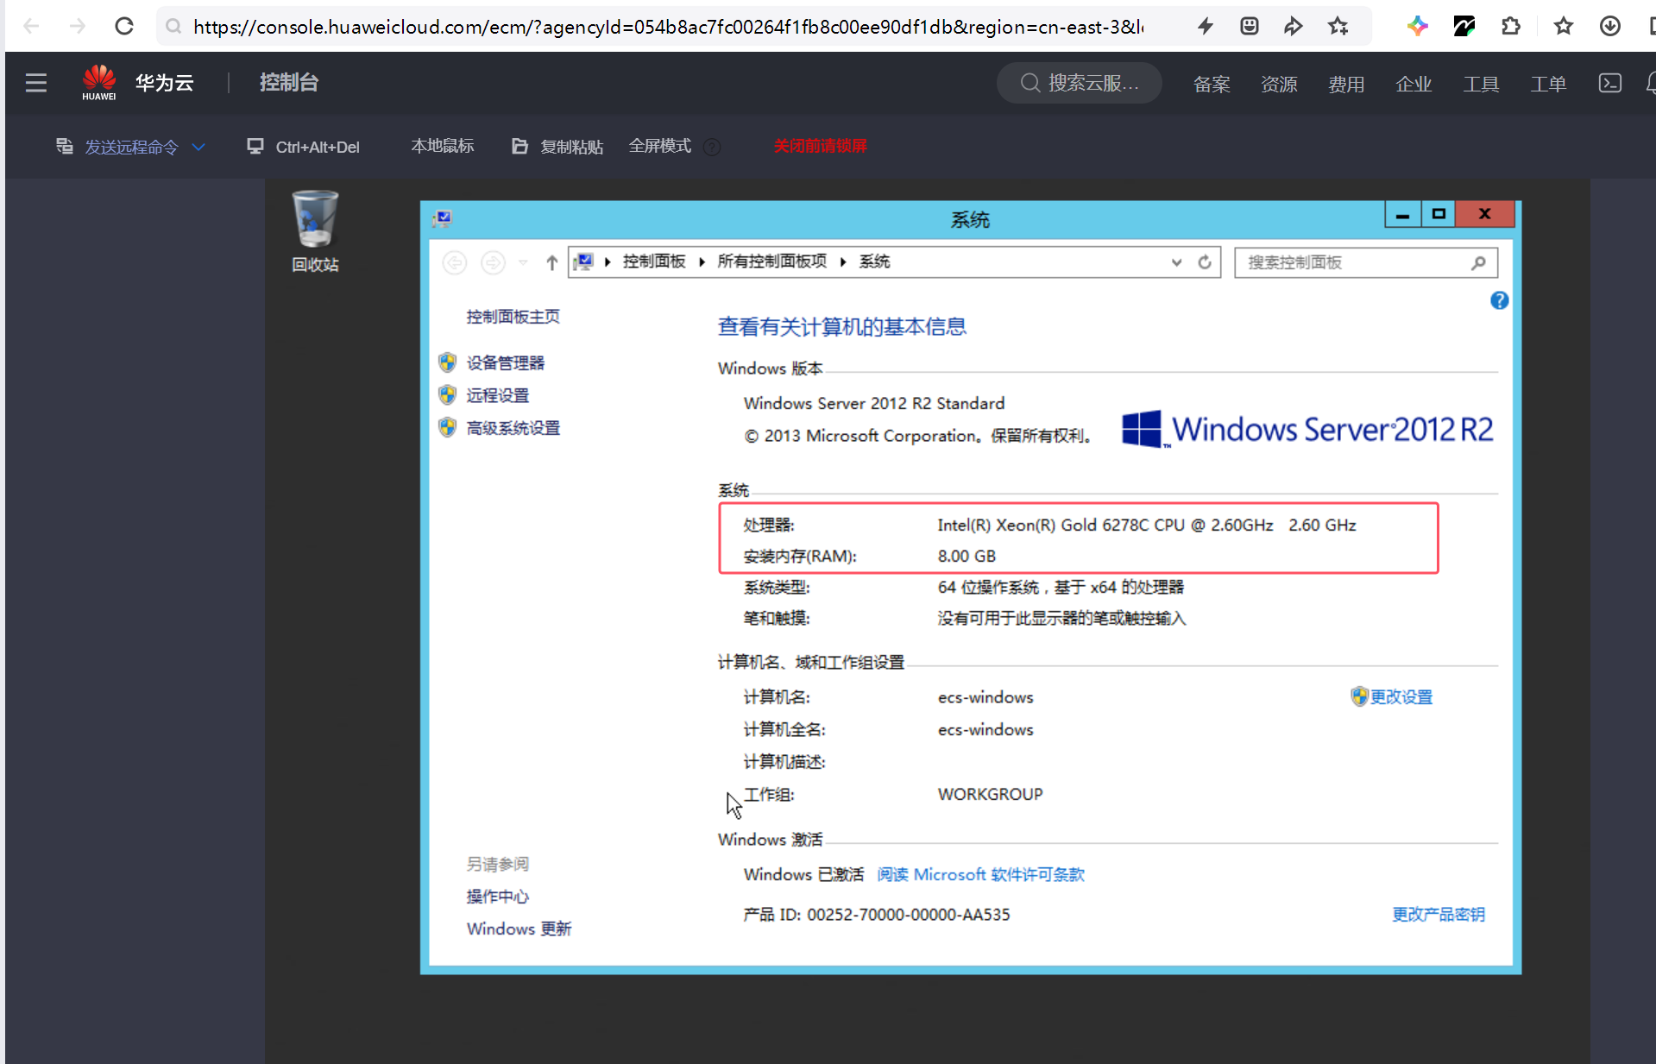This screenshot has height=1064, width=1656.
Task: Click the disabled back arrow in System window
Action: point(455,262)
